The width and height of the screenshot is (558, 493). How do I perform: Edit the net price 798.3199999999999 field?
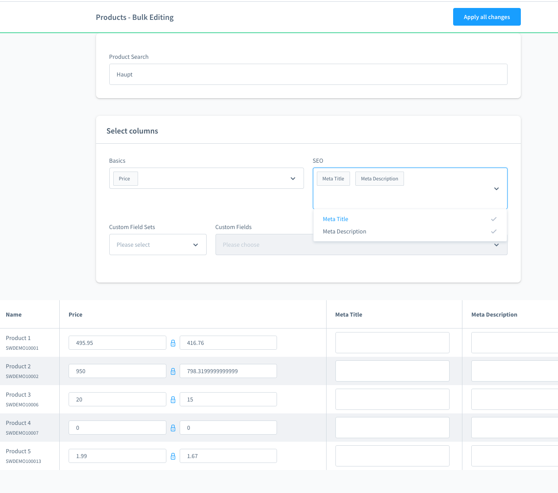(228, 371)
